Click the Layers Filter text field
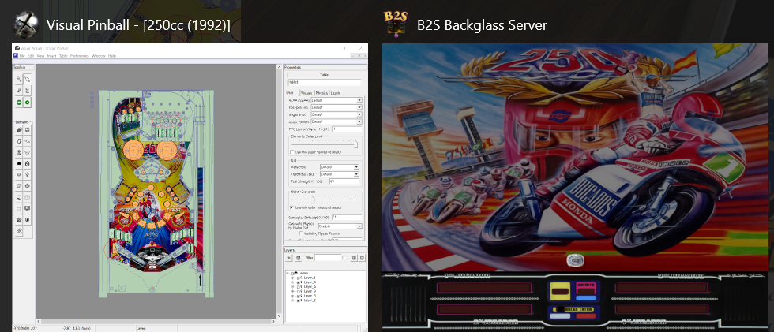 328,258
